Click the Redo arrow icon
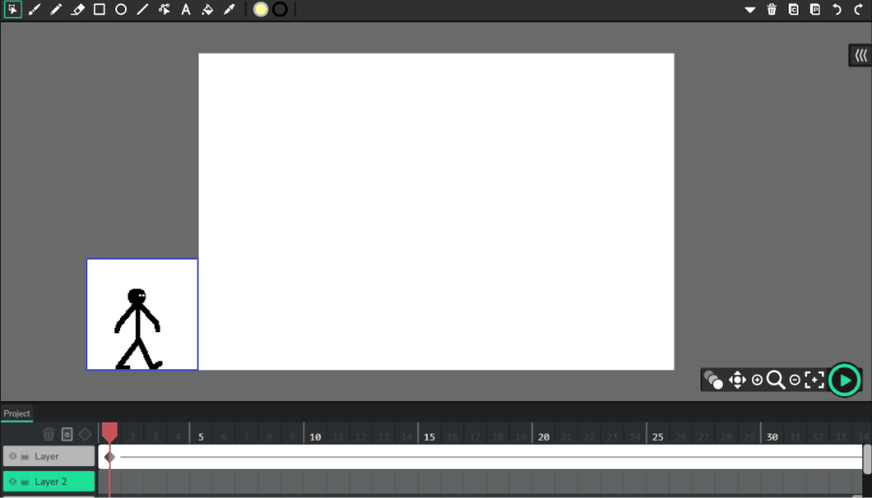872x498 pixels. pos(858,10)
